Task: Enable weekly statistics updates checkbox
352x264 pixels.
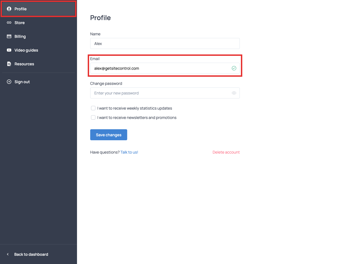Action: pyautogui.click(x=93, y=108)
